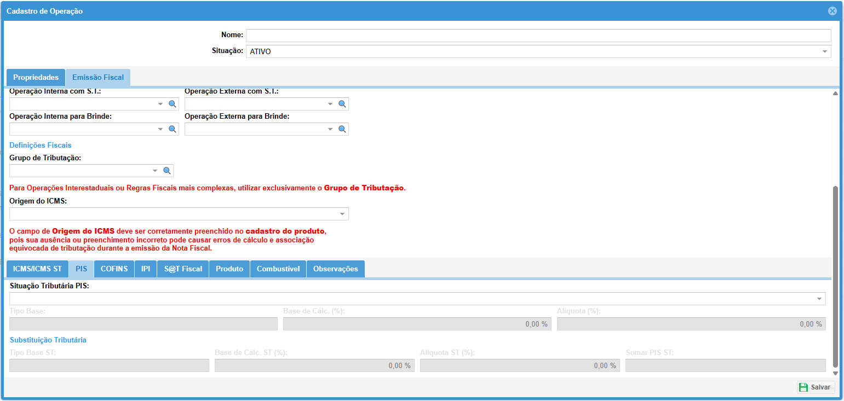Select the Emissão Fiscal tab
Viewport: 844px width, 401px height.
coord(98,78)
